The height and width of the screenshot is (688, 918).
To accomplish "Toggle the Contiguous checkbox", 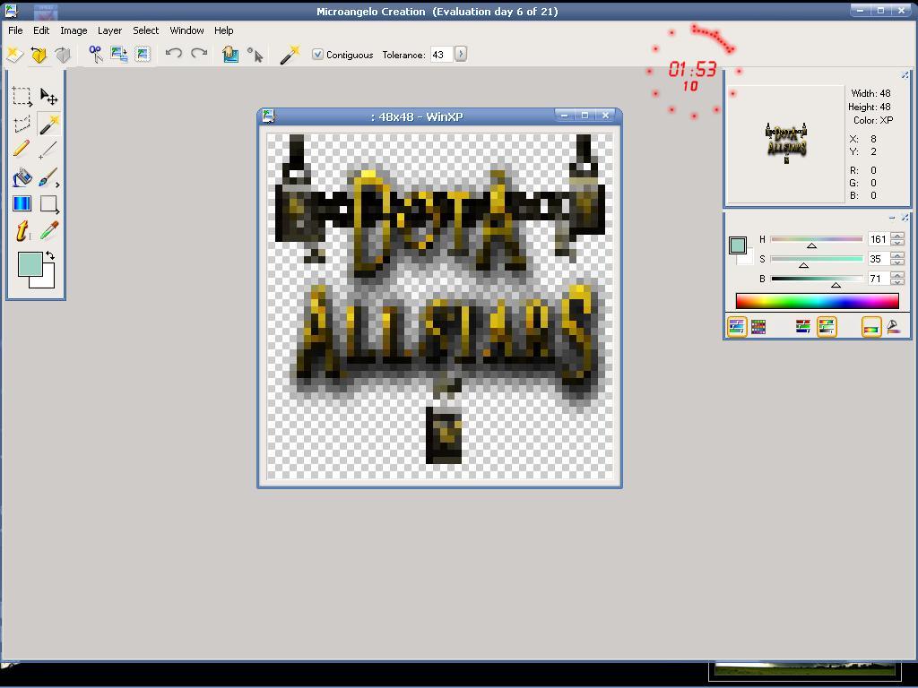I will pos(317,55).
